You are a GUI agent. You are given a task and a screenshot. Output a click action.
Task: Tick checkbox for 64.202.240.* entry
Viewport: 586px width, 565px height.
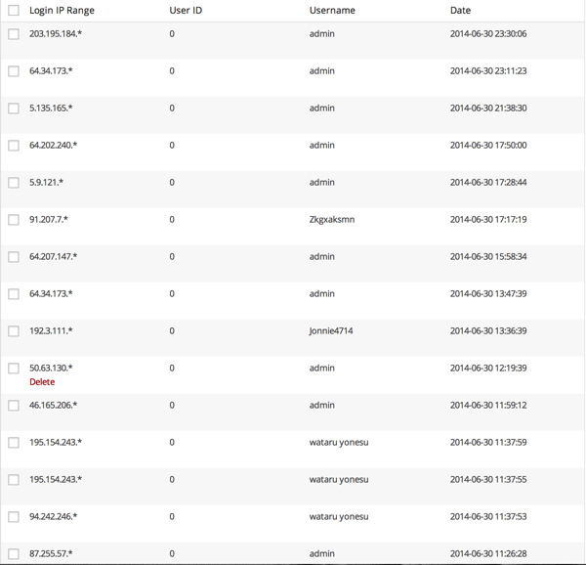14,146
